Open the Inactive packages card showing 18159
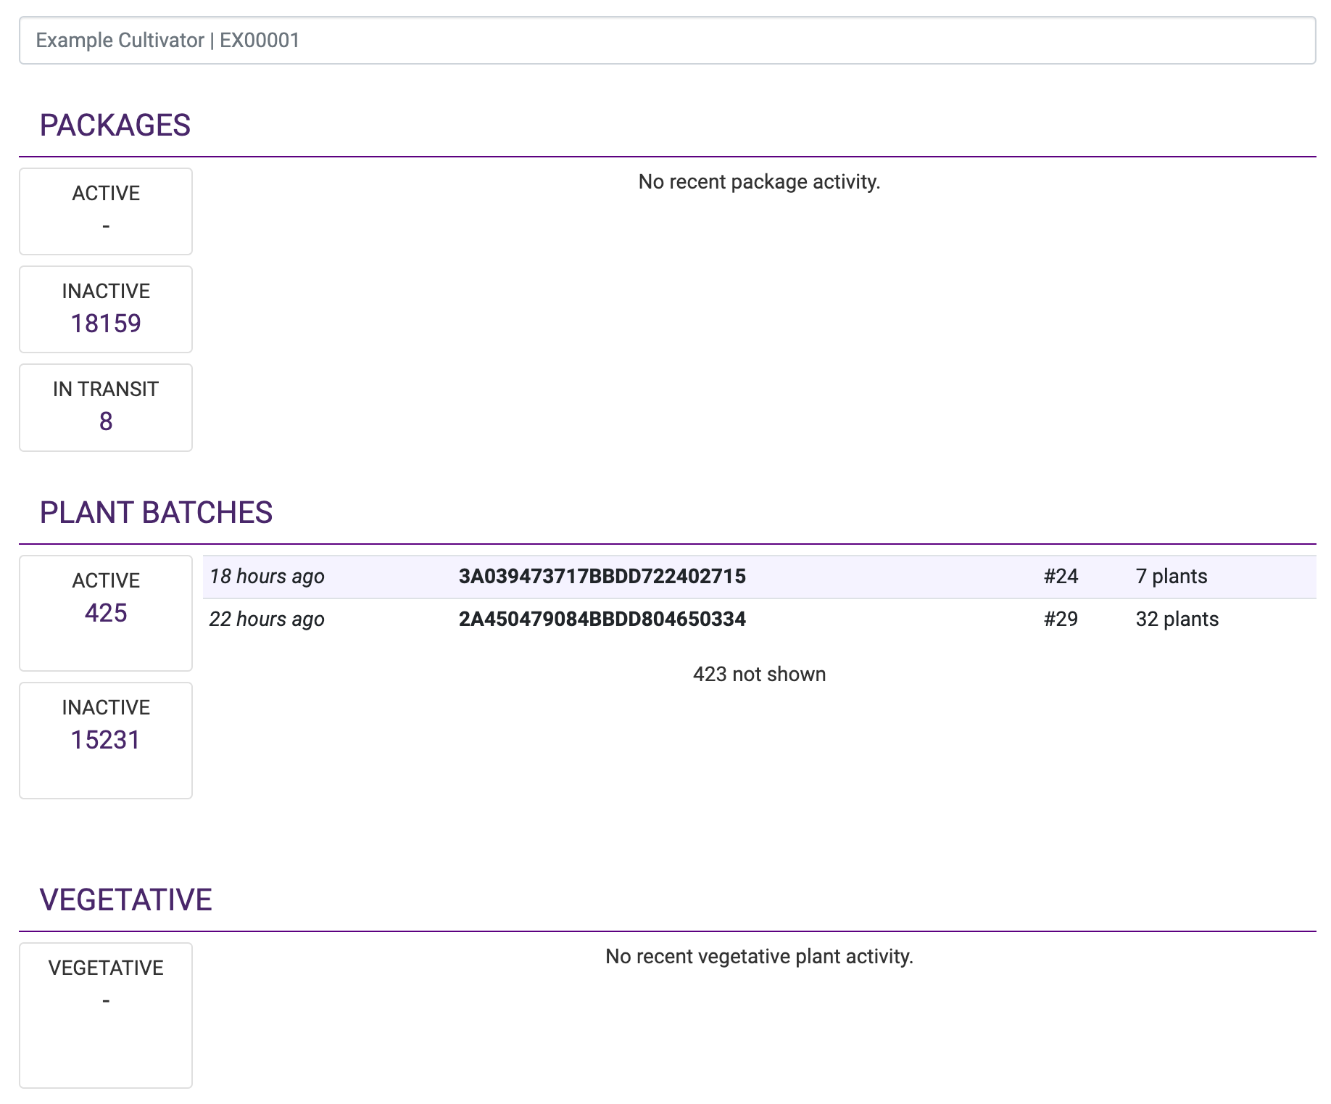 pyautogui.click(x=106, y=310)
